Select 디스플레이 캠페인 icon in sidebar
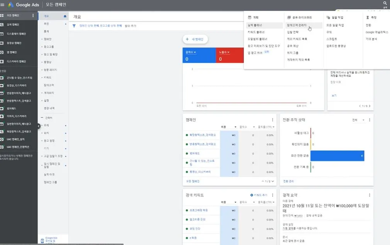The height and width of the screenshot is (245, 390). pos(2,34)
